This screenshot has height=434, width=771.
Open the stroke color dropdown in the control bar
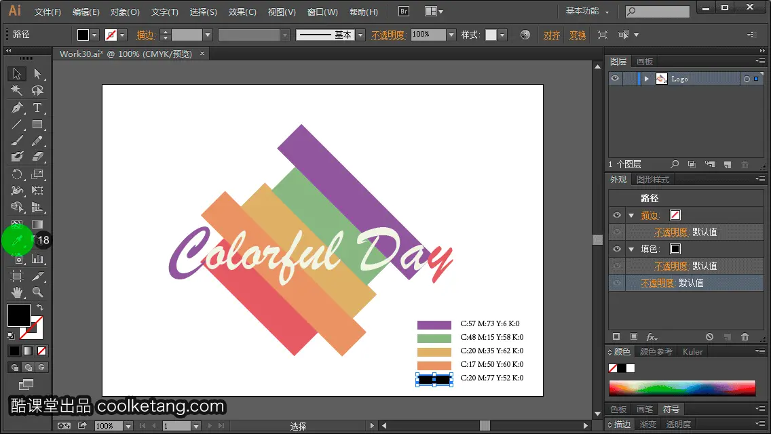pos(122,35)
